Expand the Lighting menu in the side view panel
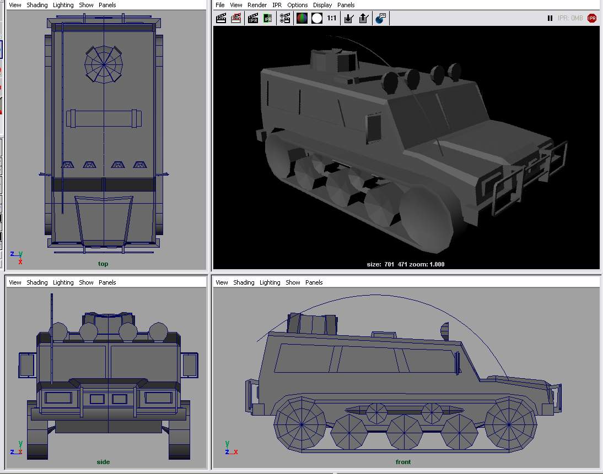The image size is (603, 474). tap(63, 282)
